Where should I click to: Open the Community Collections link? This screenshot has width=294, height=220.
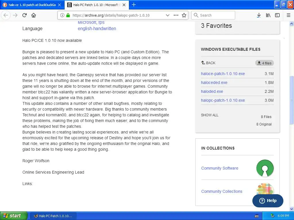(222, 191)
